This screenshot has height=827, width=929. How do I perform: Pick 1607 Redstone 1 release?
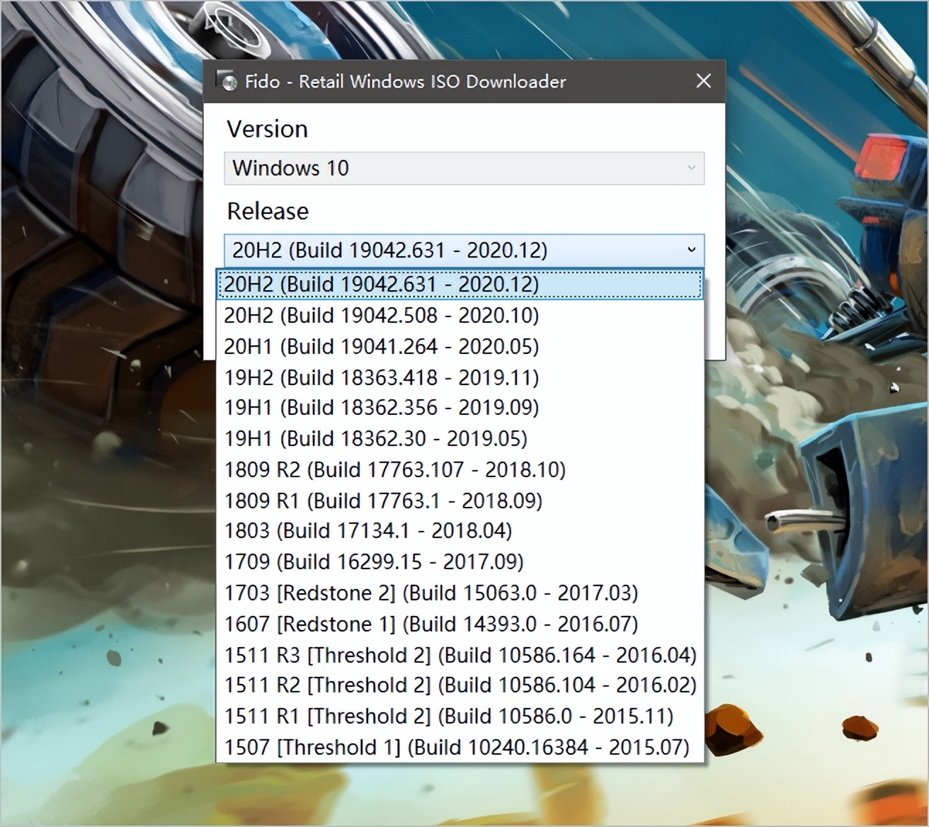click(x=431, y=624)
